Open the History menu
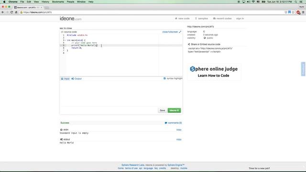 (45, 2)
